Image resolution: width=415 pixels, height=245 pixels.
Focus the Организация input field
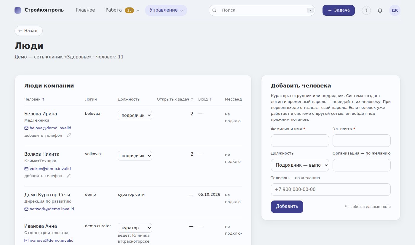coord(362,165)
